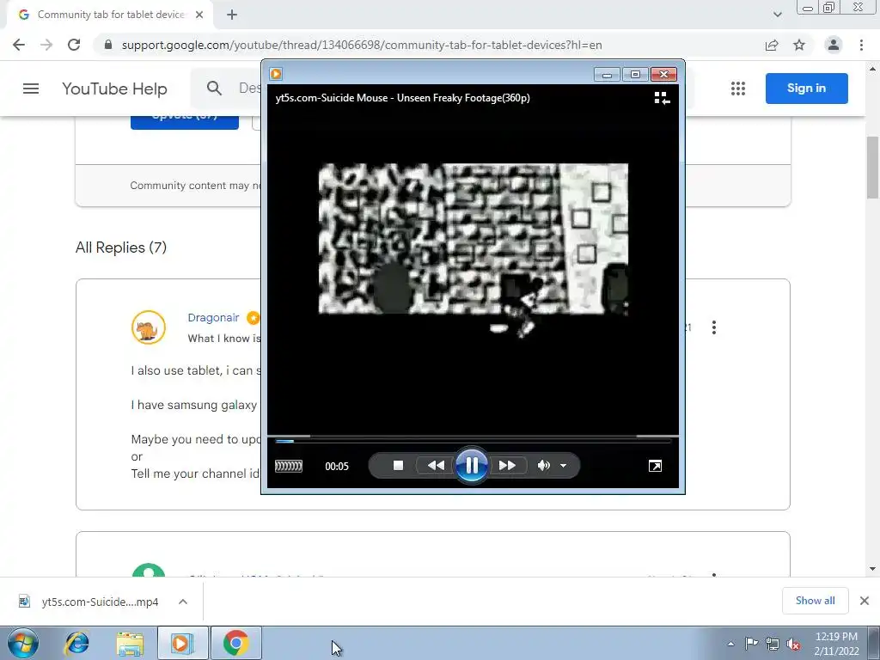Click Dragonair's avatar image
The height and width of the screenshot is (660, 880).
[x=148, y=327]
